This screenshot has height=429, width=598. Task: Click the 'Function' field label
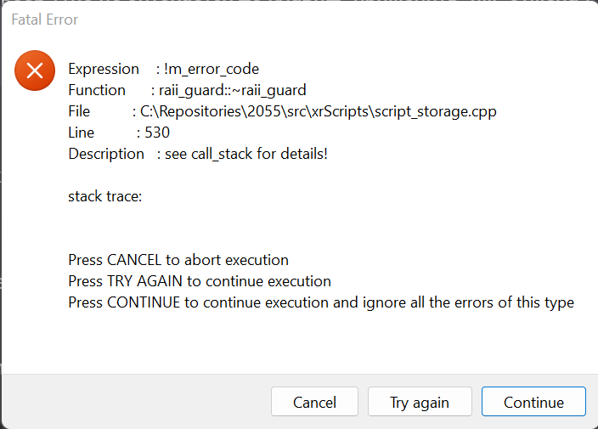click(97, 90)
